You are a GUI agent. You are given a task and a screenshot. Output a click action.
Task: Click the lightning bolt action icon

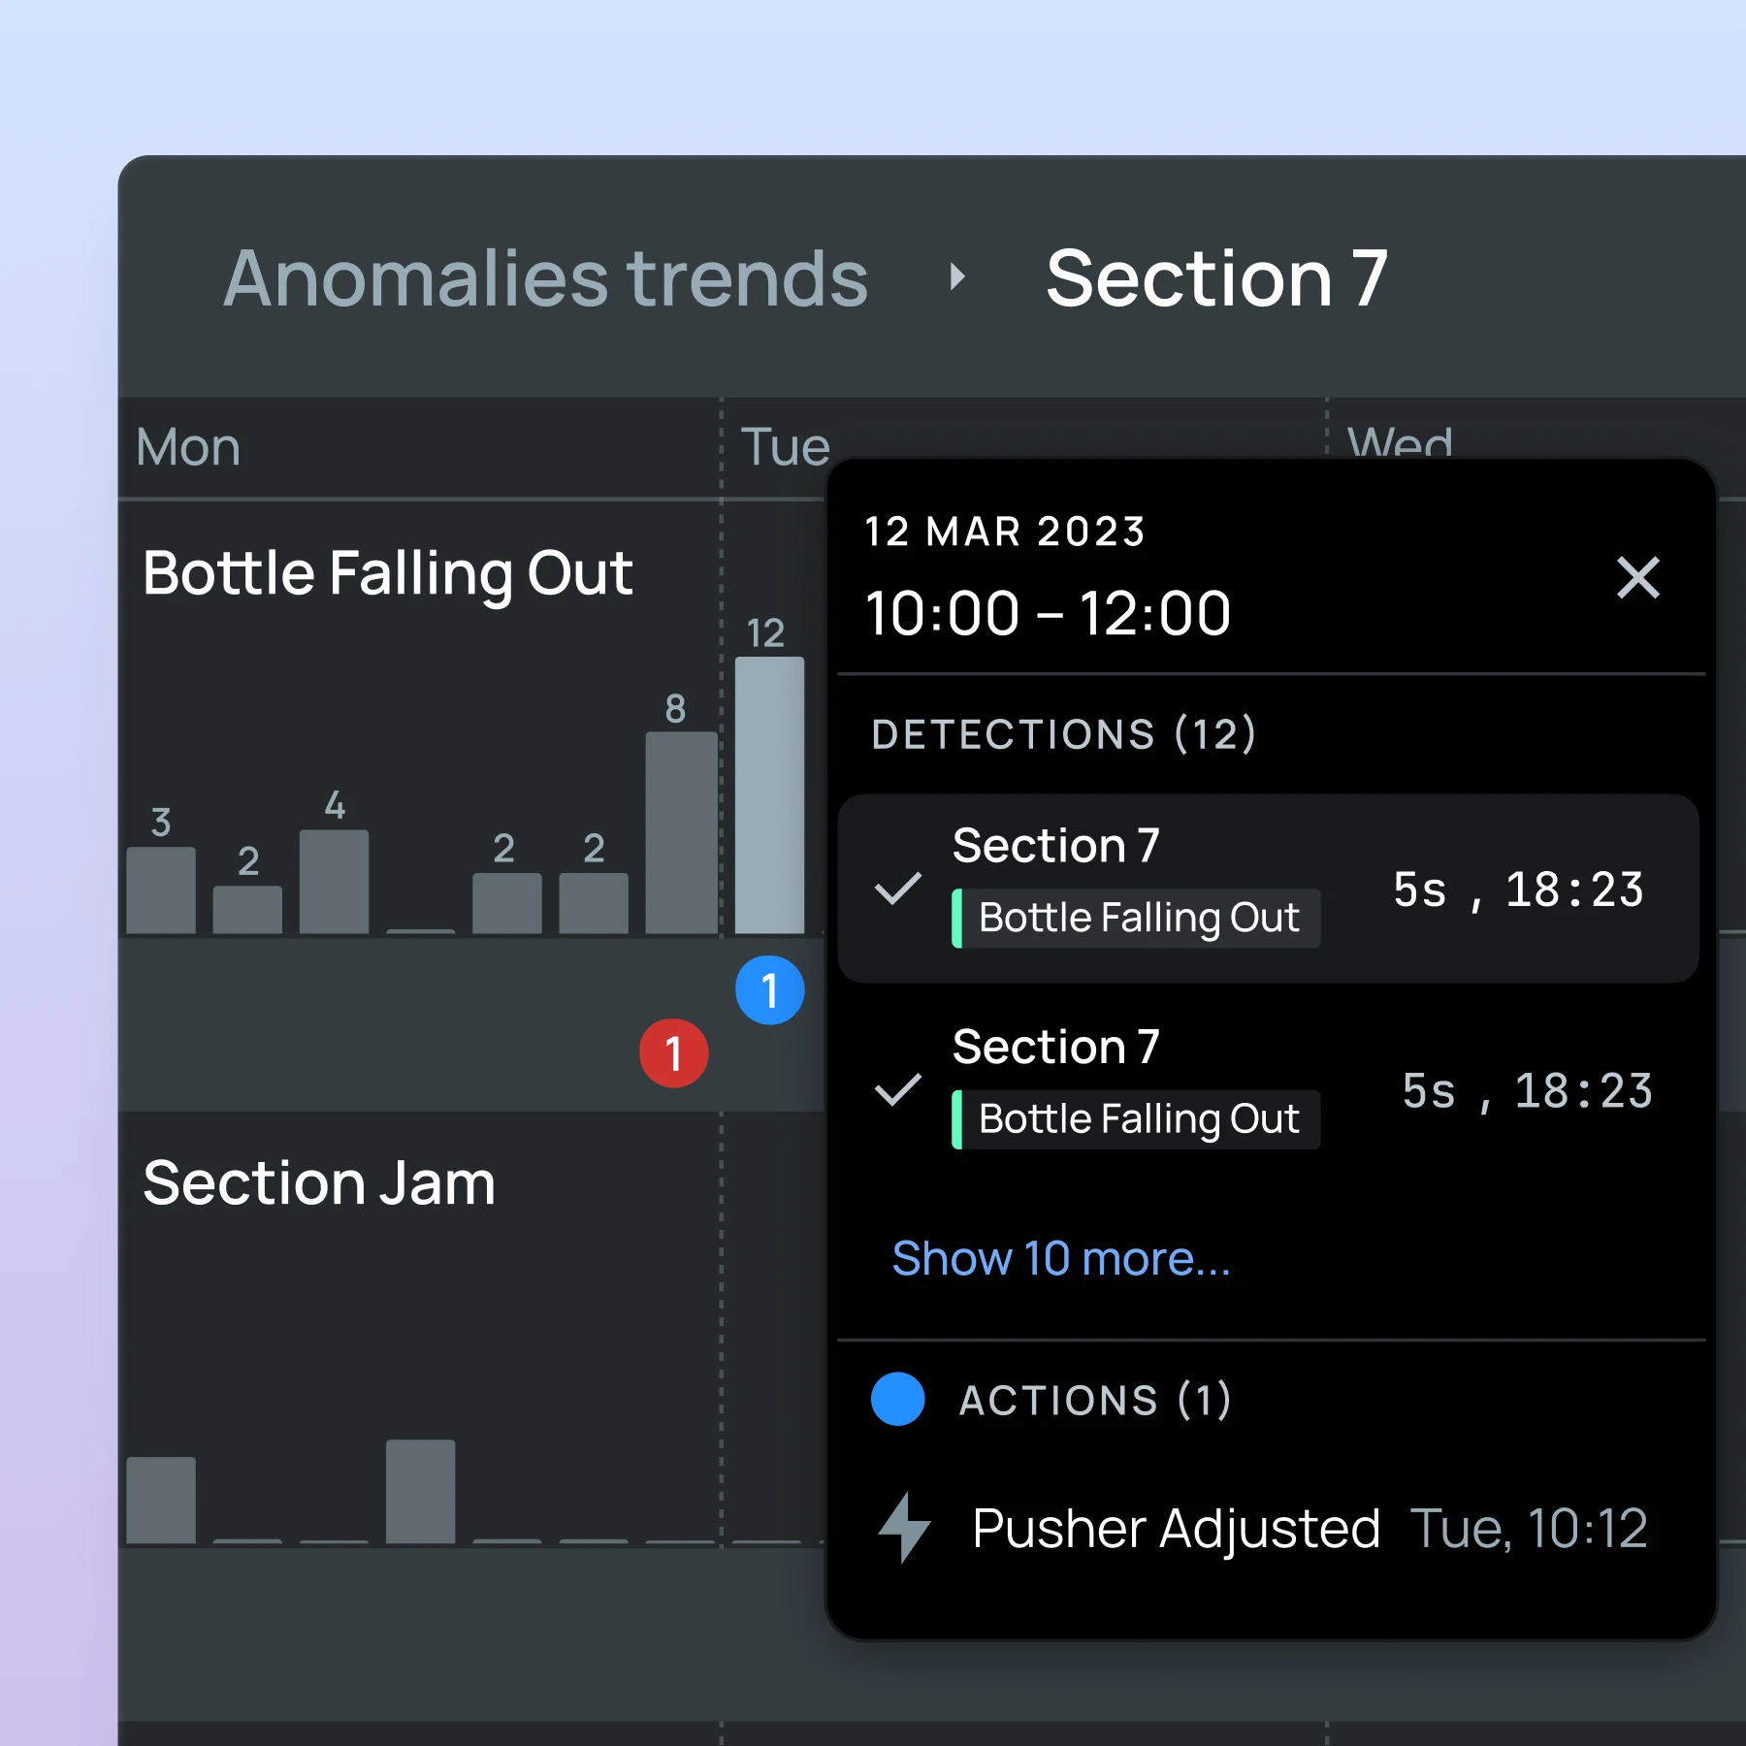click(904, 1528)
